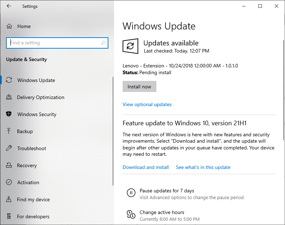Click the Troubleshoot wrench icon
The width and height of the screenshot is (285, 225).
[9, 148]
